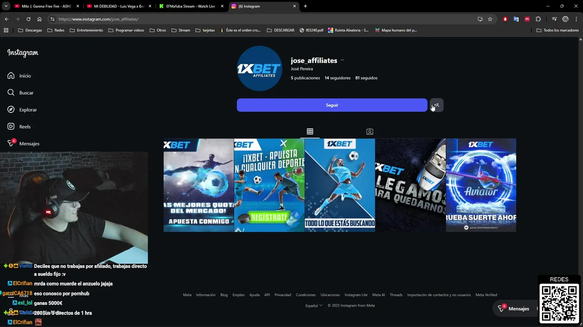The width and height of the screenshot is (583, 327).
Task: Open the Threads footer link
Action: point(396,295)
